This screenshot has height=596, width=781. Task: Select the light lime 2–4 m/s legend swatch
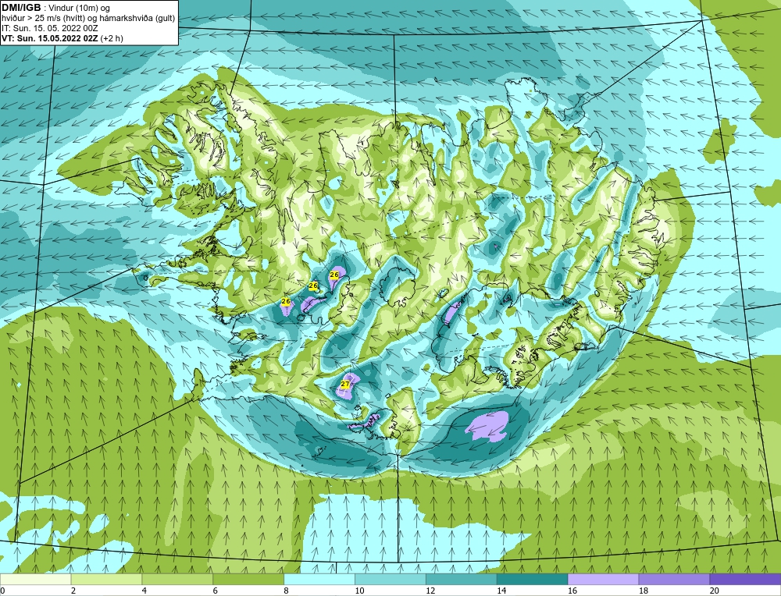[x=106, y=580]
